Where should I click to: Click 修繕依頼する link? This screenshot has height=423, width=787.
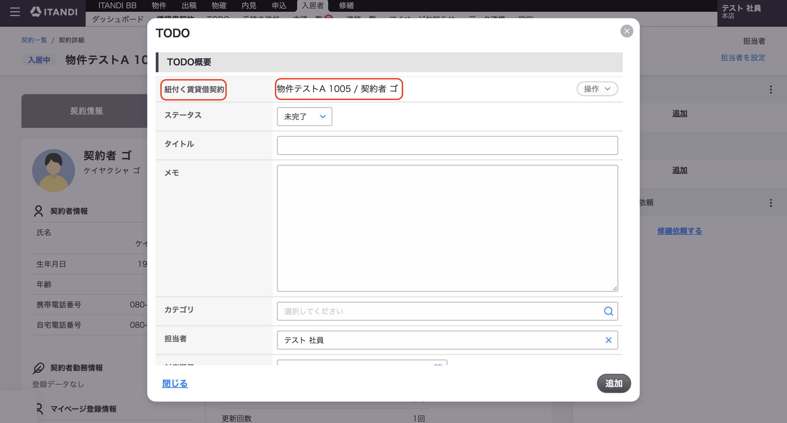(x=679, y=231)
